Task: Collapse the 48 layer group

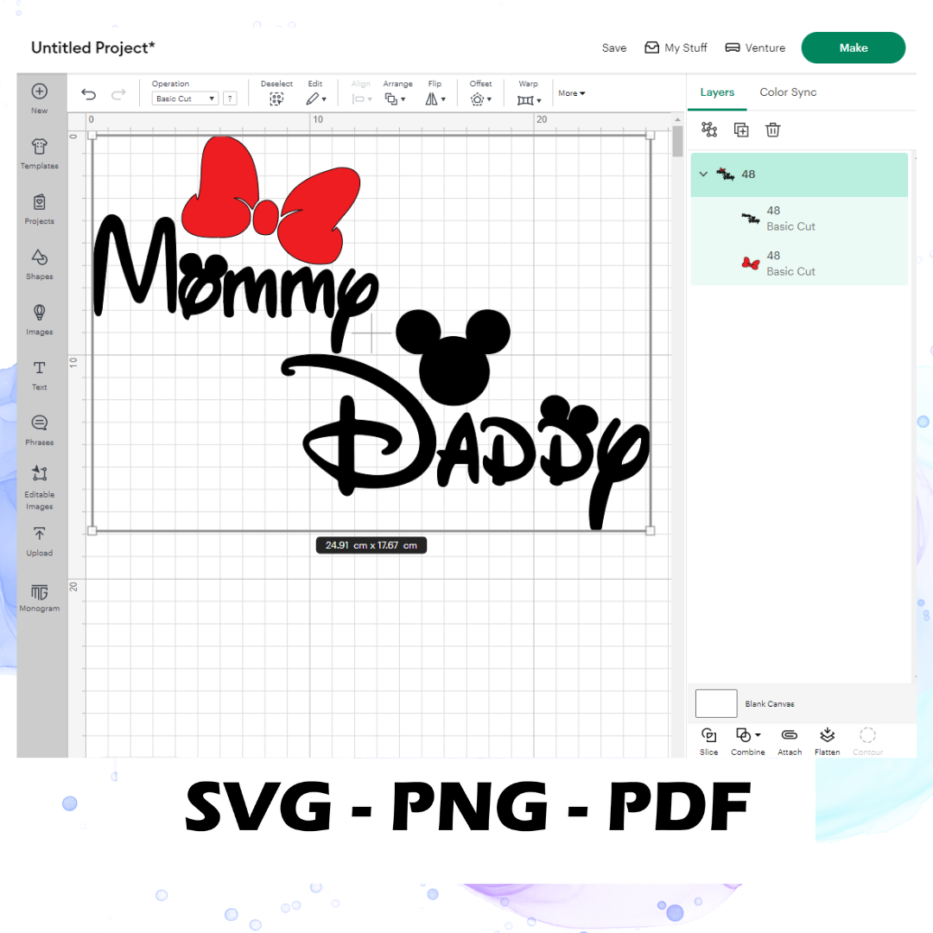Action: point(703,174)
